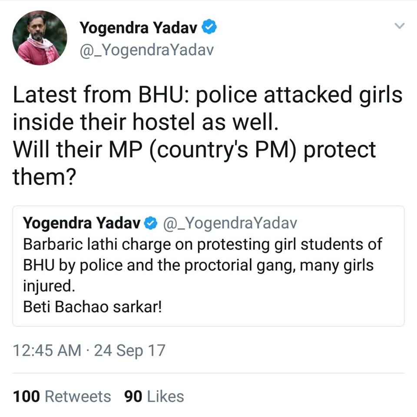
Task: Click the "BHU by police" quoted line
Action: click(198, 265)
